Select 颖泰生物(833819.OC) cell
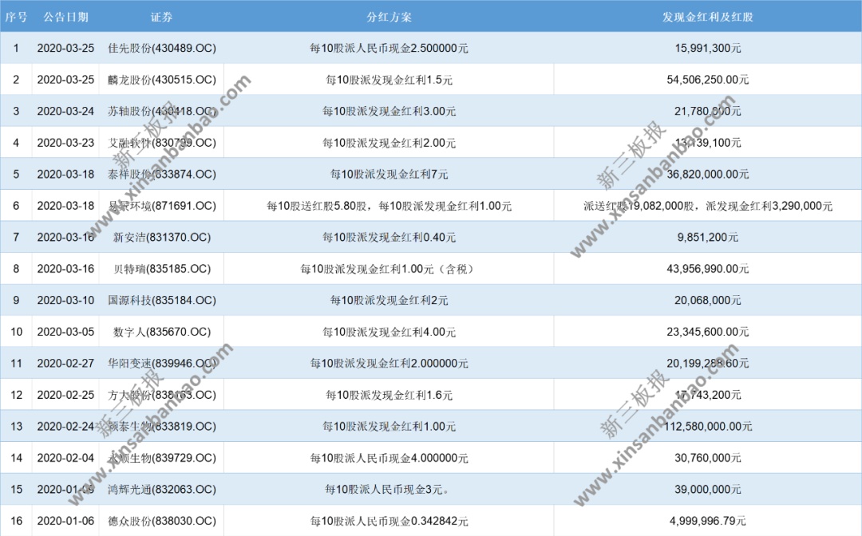 pos(161,426)
